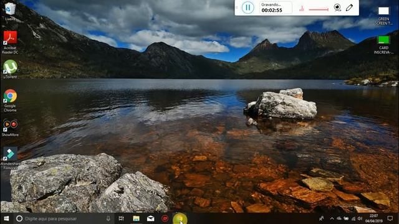Select the µTorrent desktop shortcut
The image size is (399, 224).
[x=10, y=69]
